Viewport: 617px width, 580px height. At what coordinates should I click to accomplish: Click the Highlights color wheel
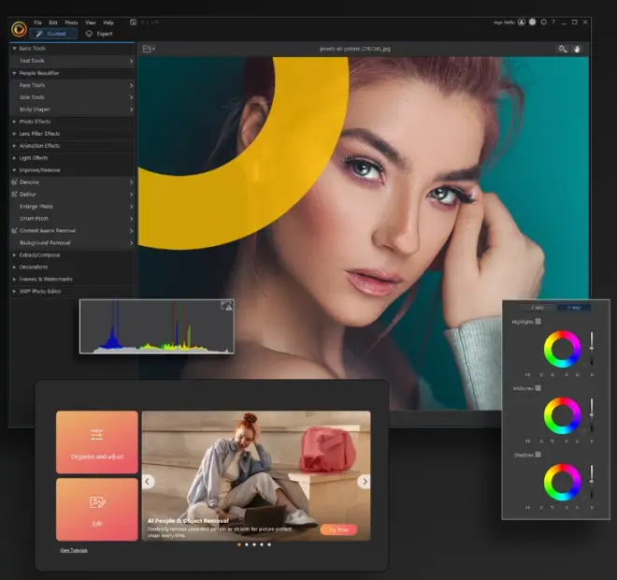(x=562, y=350)
